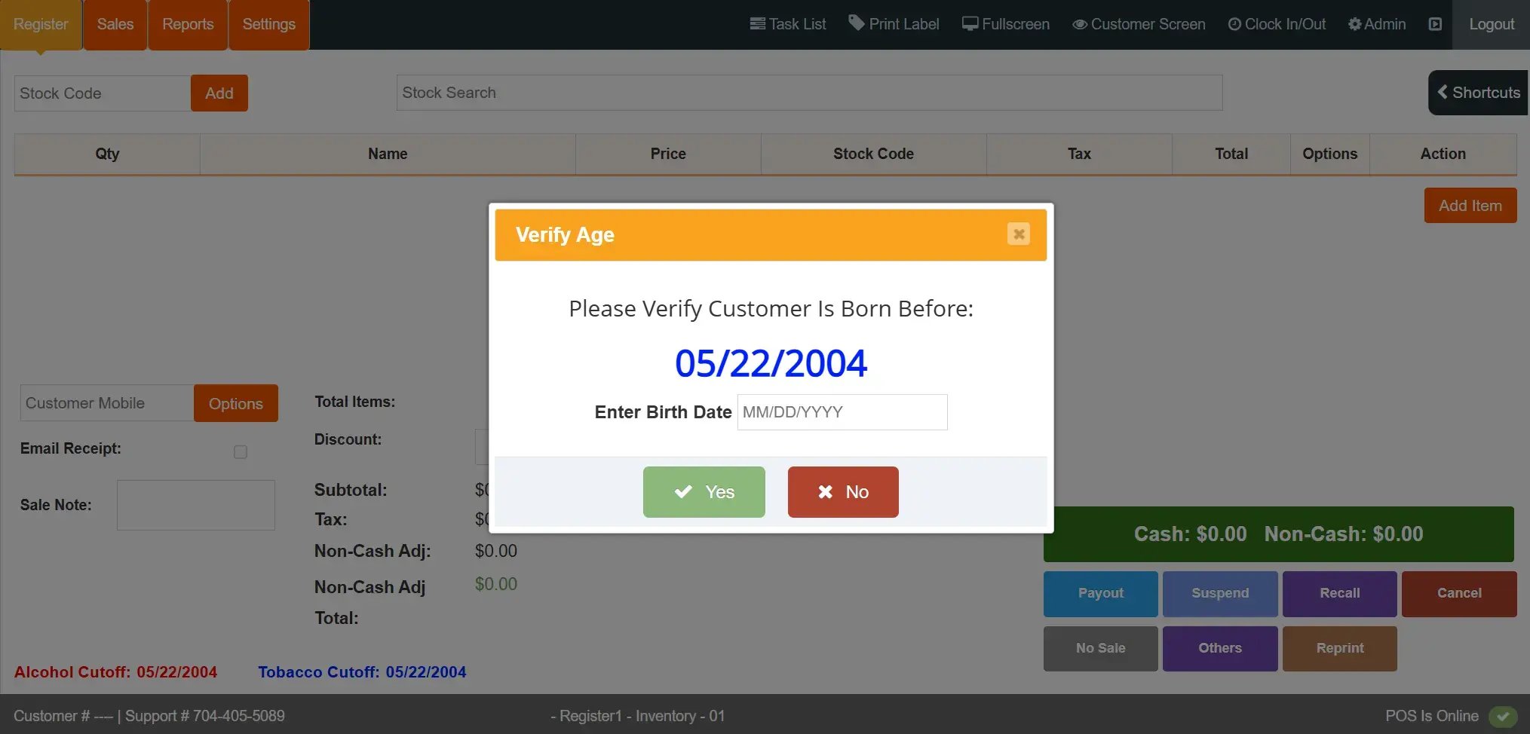Open the Reports tab

point(188,24)
